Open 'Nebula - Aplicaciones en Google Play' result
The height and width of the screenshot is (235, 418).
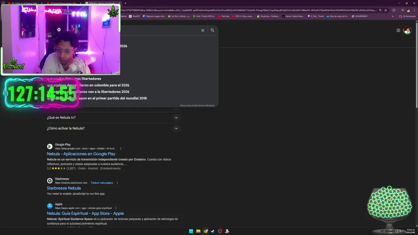coord(81,154)
